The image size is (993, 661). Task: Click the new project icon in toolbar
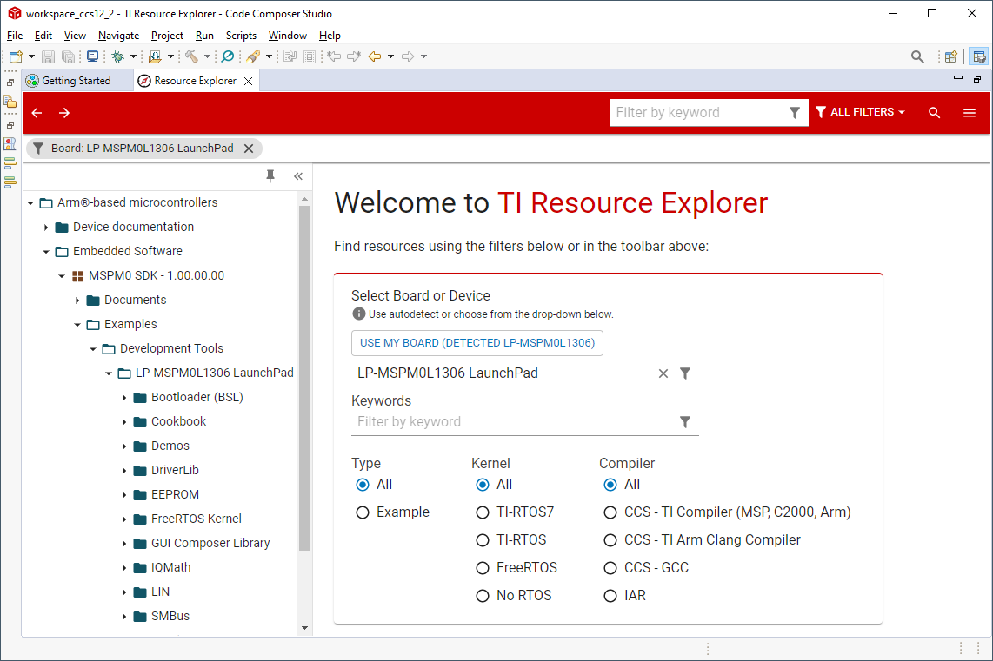(16, 56)
